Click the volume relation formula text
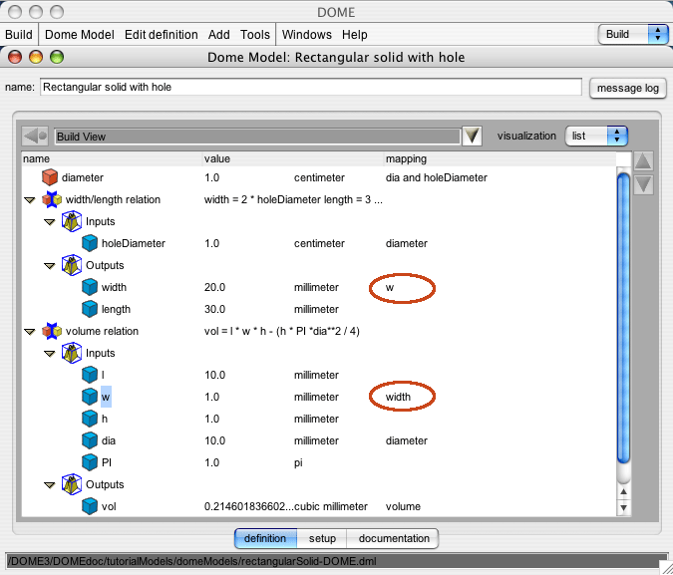 (281, 331)
